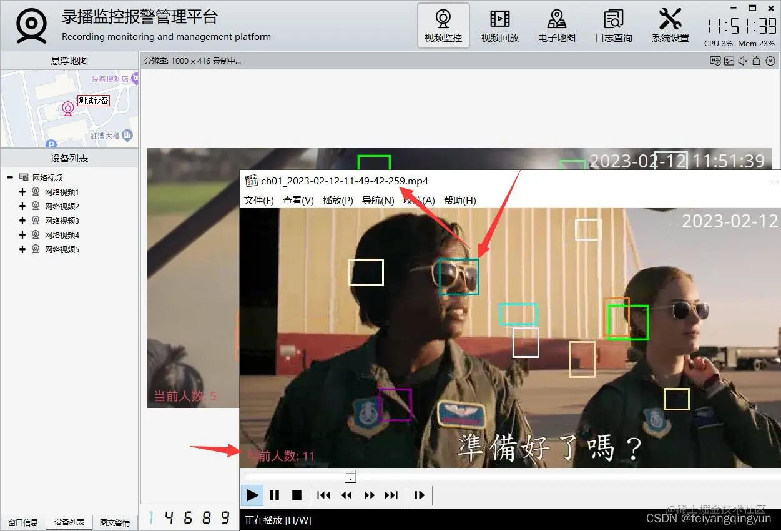Open the 播放(P) menu in media player
The width and height of the screenshot is (781, 531).
click(x=338, y=200)
